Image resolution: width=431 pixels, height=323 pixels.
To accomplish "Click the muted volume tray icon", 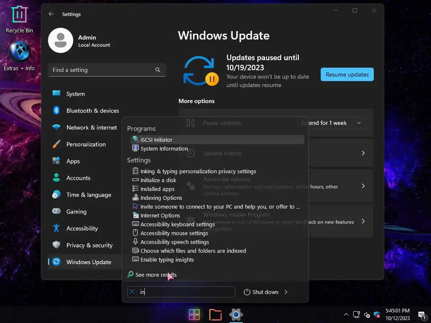I will coord(367,315).
